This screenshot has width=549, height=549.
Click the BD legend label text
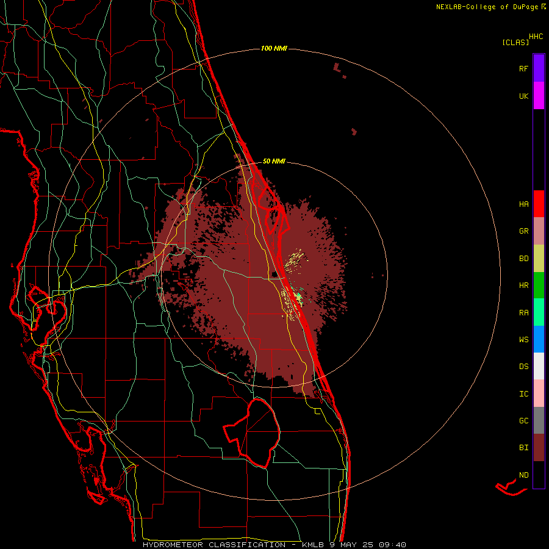click(x=524, y=259)
